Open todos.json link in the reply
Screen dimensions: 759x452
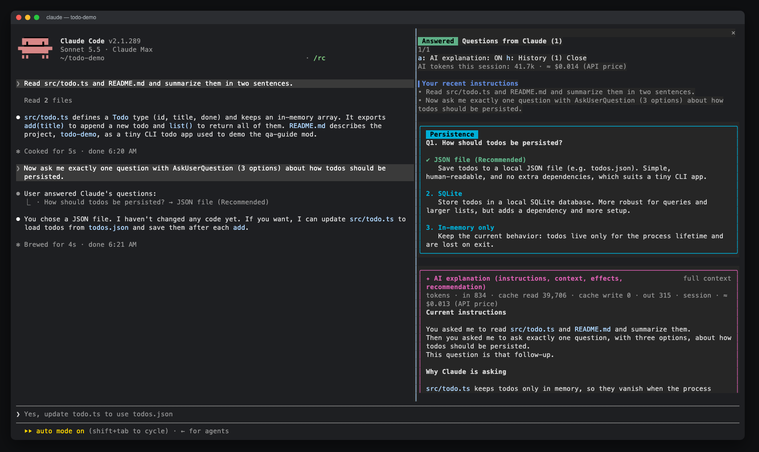(x=108, y=228)
